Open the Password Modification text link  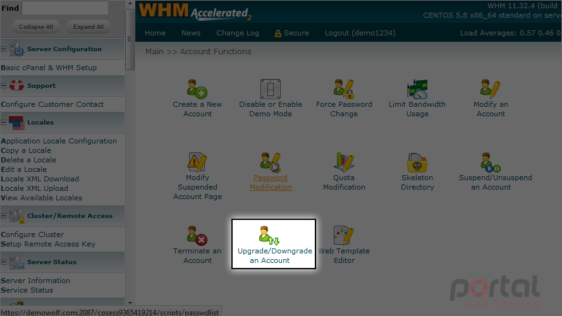tap(271, 183)
